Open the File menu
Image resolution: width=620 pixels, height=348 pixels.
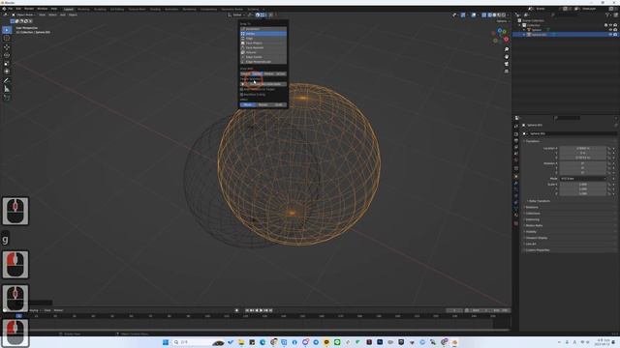[11, 9]
